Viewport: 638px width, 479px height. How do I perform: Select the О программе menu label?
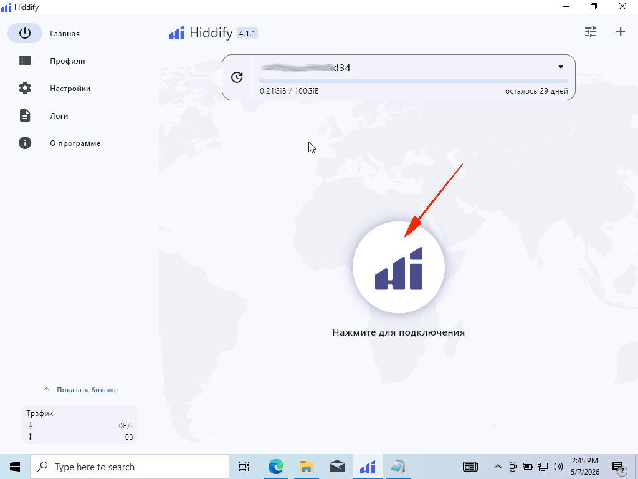coord(75,143)
